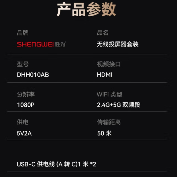This screenshot has width=177, height=177.
Task: Click the grey 胜为 Chinese logo text
Action: [x=60, y=44]
